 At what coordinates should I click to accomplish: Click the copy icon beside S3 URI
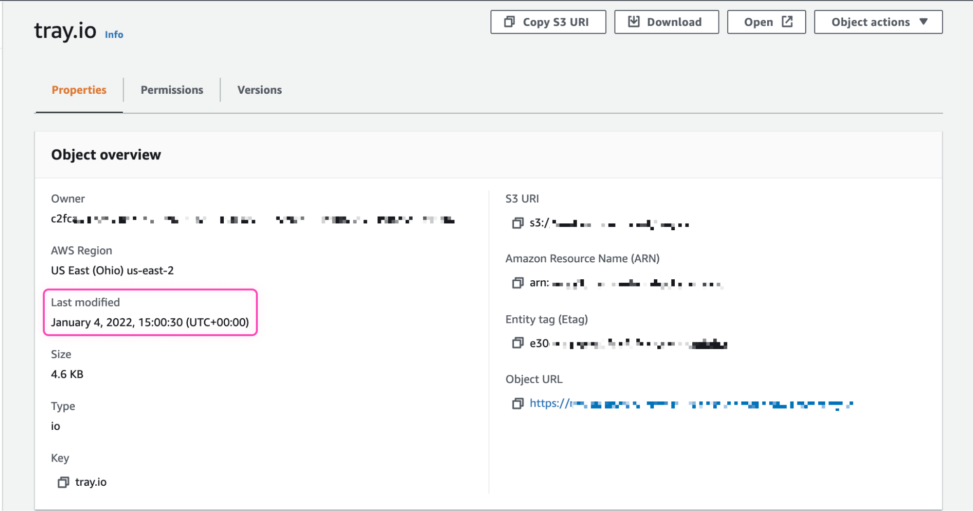(517, 223)
